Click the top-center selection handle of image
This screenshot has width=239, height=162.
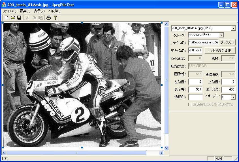(x=82, y=23)
